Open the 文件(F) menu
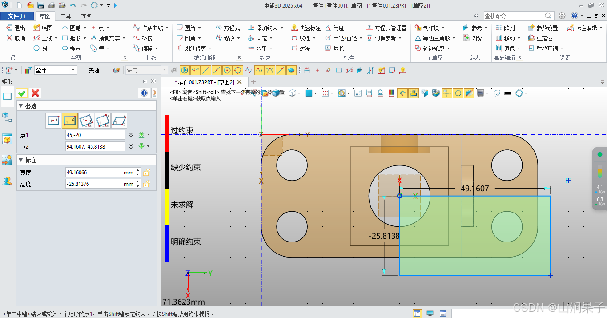 coord(17,16)
